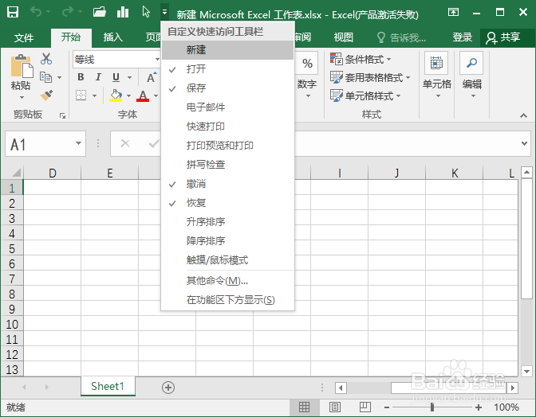The image size is (536, 417).
Task: Collapse the ribbon with the up chevron
Action: click(524, 115)
